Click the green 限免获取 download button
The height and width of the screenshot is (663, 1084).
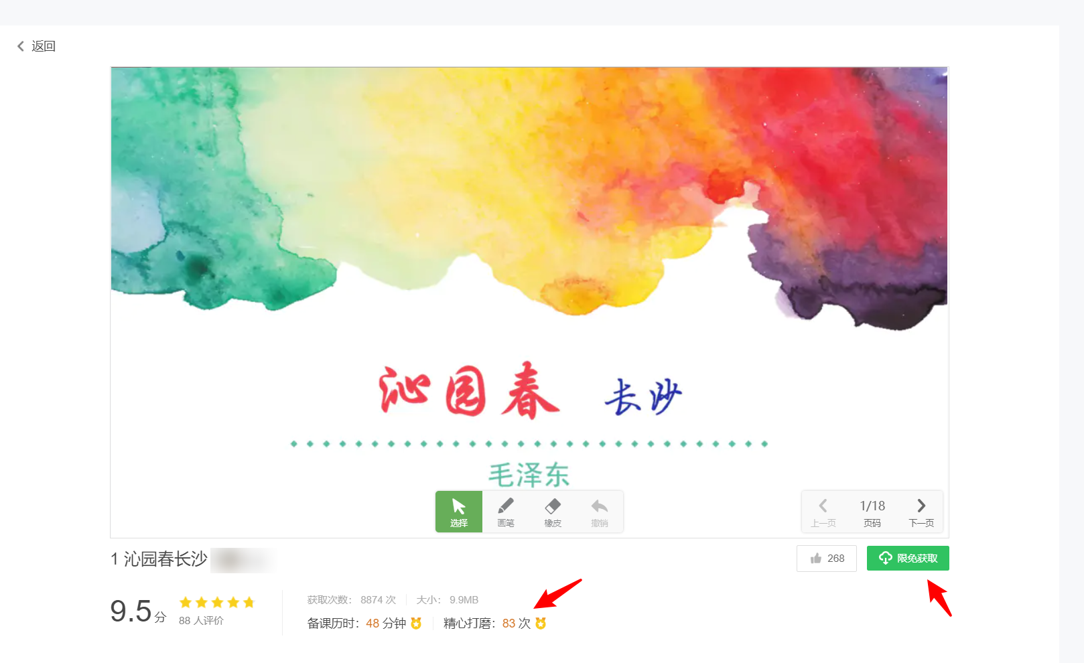click(908, 559)
